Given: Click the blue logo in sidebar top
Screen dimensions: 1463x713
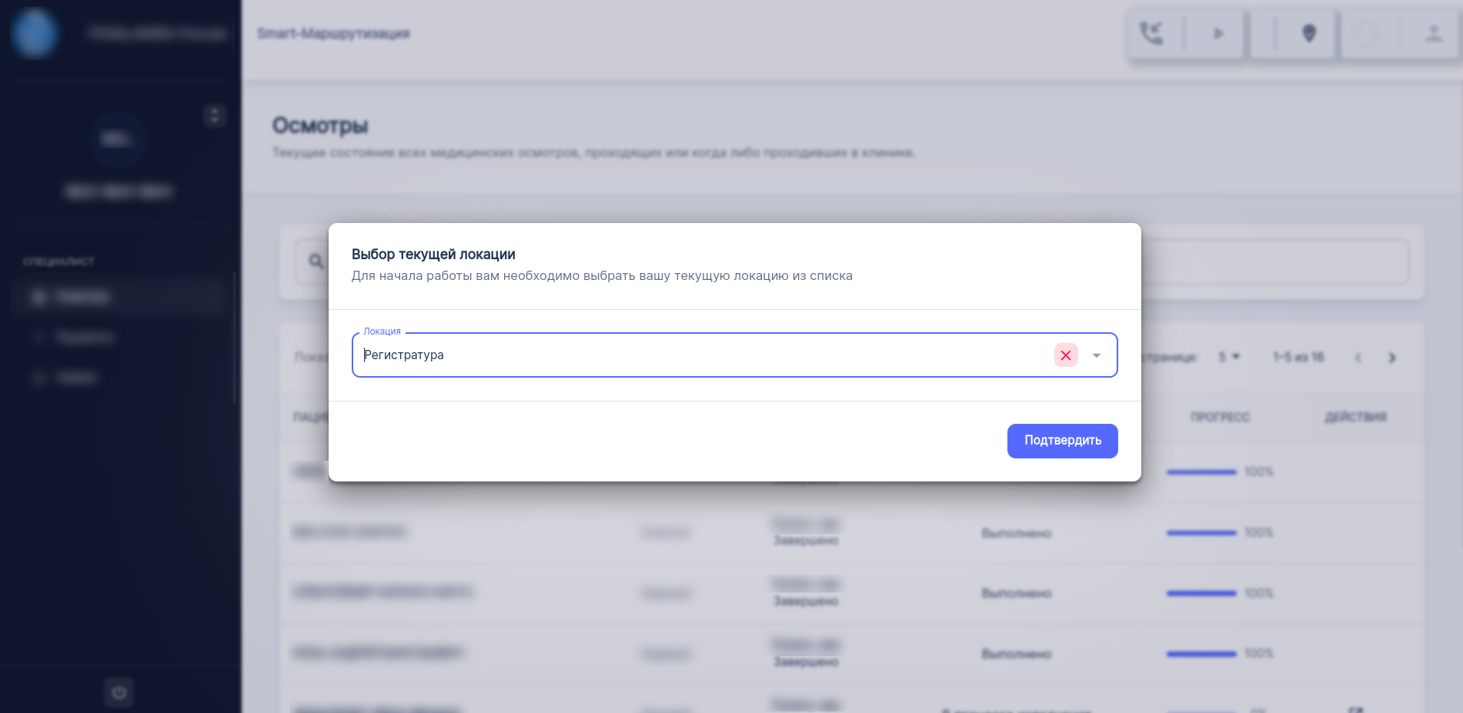Looking at the screenshot, I should pyautogui.click(x=35, y=34).
